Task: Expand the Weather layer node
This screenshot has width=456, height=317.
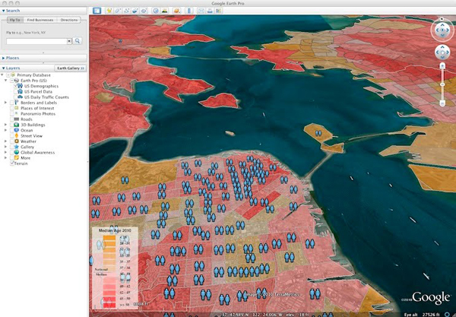Action: [x=5, y=141]
